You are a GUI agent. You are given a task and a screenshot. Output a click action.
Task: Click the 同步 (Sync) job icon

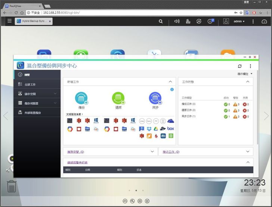[x=155, y=98]
